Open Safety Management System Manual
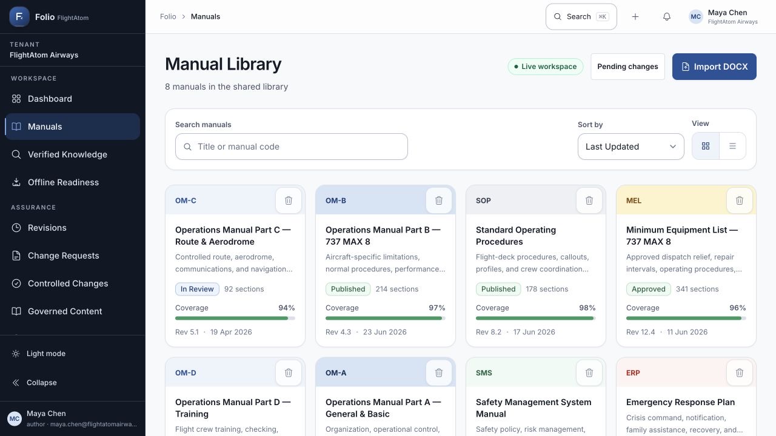This screenshot has width=776, height=436. (533, 408)
